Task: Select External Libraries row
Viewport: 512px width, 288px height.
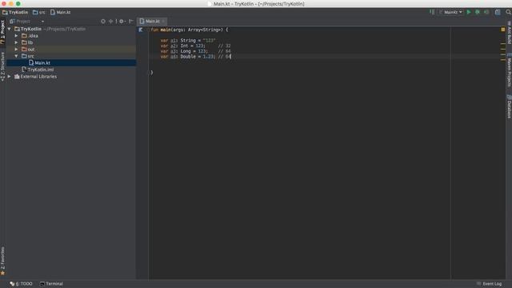Action: 71,77
